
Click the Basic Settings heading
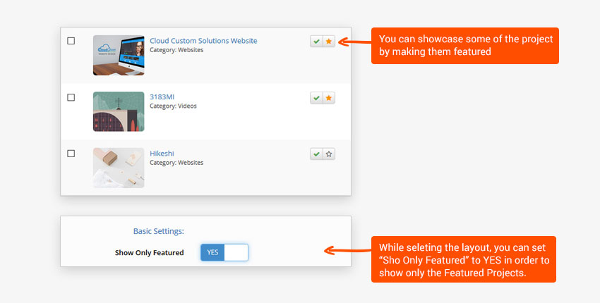pos(158,230)
